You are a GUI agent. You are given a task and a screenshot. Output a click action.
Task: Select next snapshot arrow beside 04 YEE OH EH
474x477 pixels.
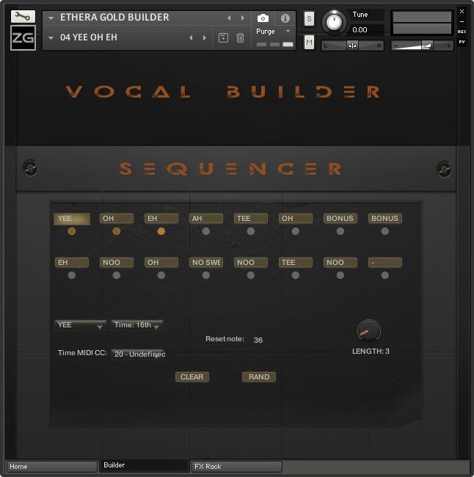[x=205, y=37]
